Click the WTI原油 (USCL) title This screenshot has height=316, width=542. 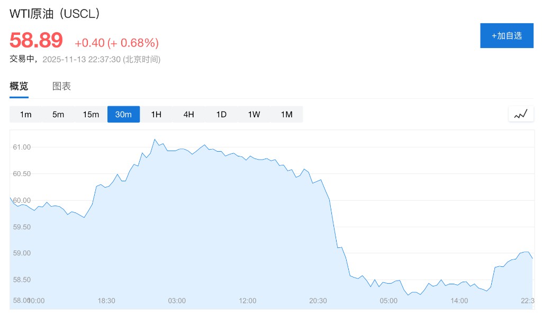tap(55, 14)
